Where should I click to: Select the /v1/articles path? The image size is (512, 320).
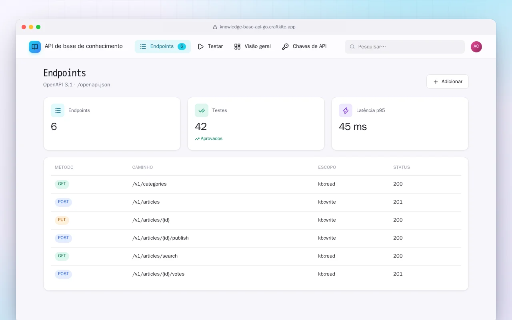tap(146, 202)
